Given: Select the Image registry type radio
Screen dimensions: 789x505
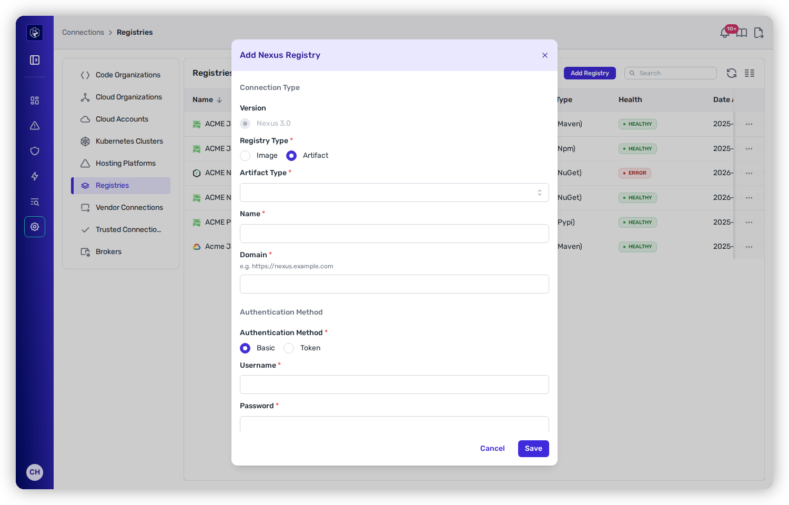Looking at the screenshot, I should click(x=245, y=156).
